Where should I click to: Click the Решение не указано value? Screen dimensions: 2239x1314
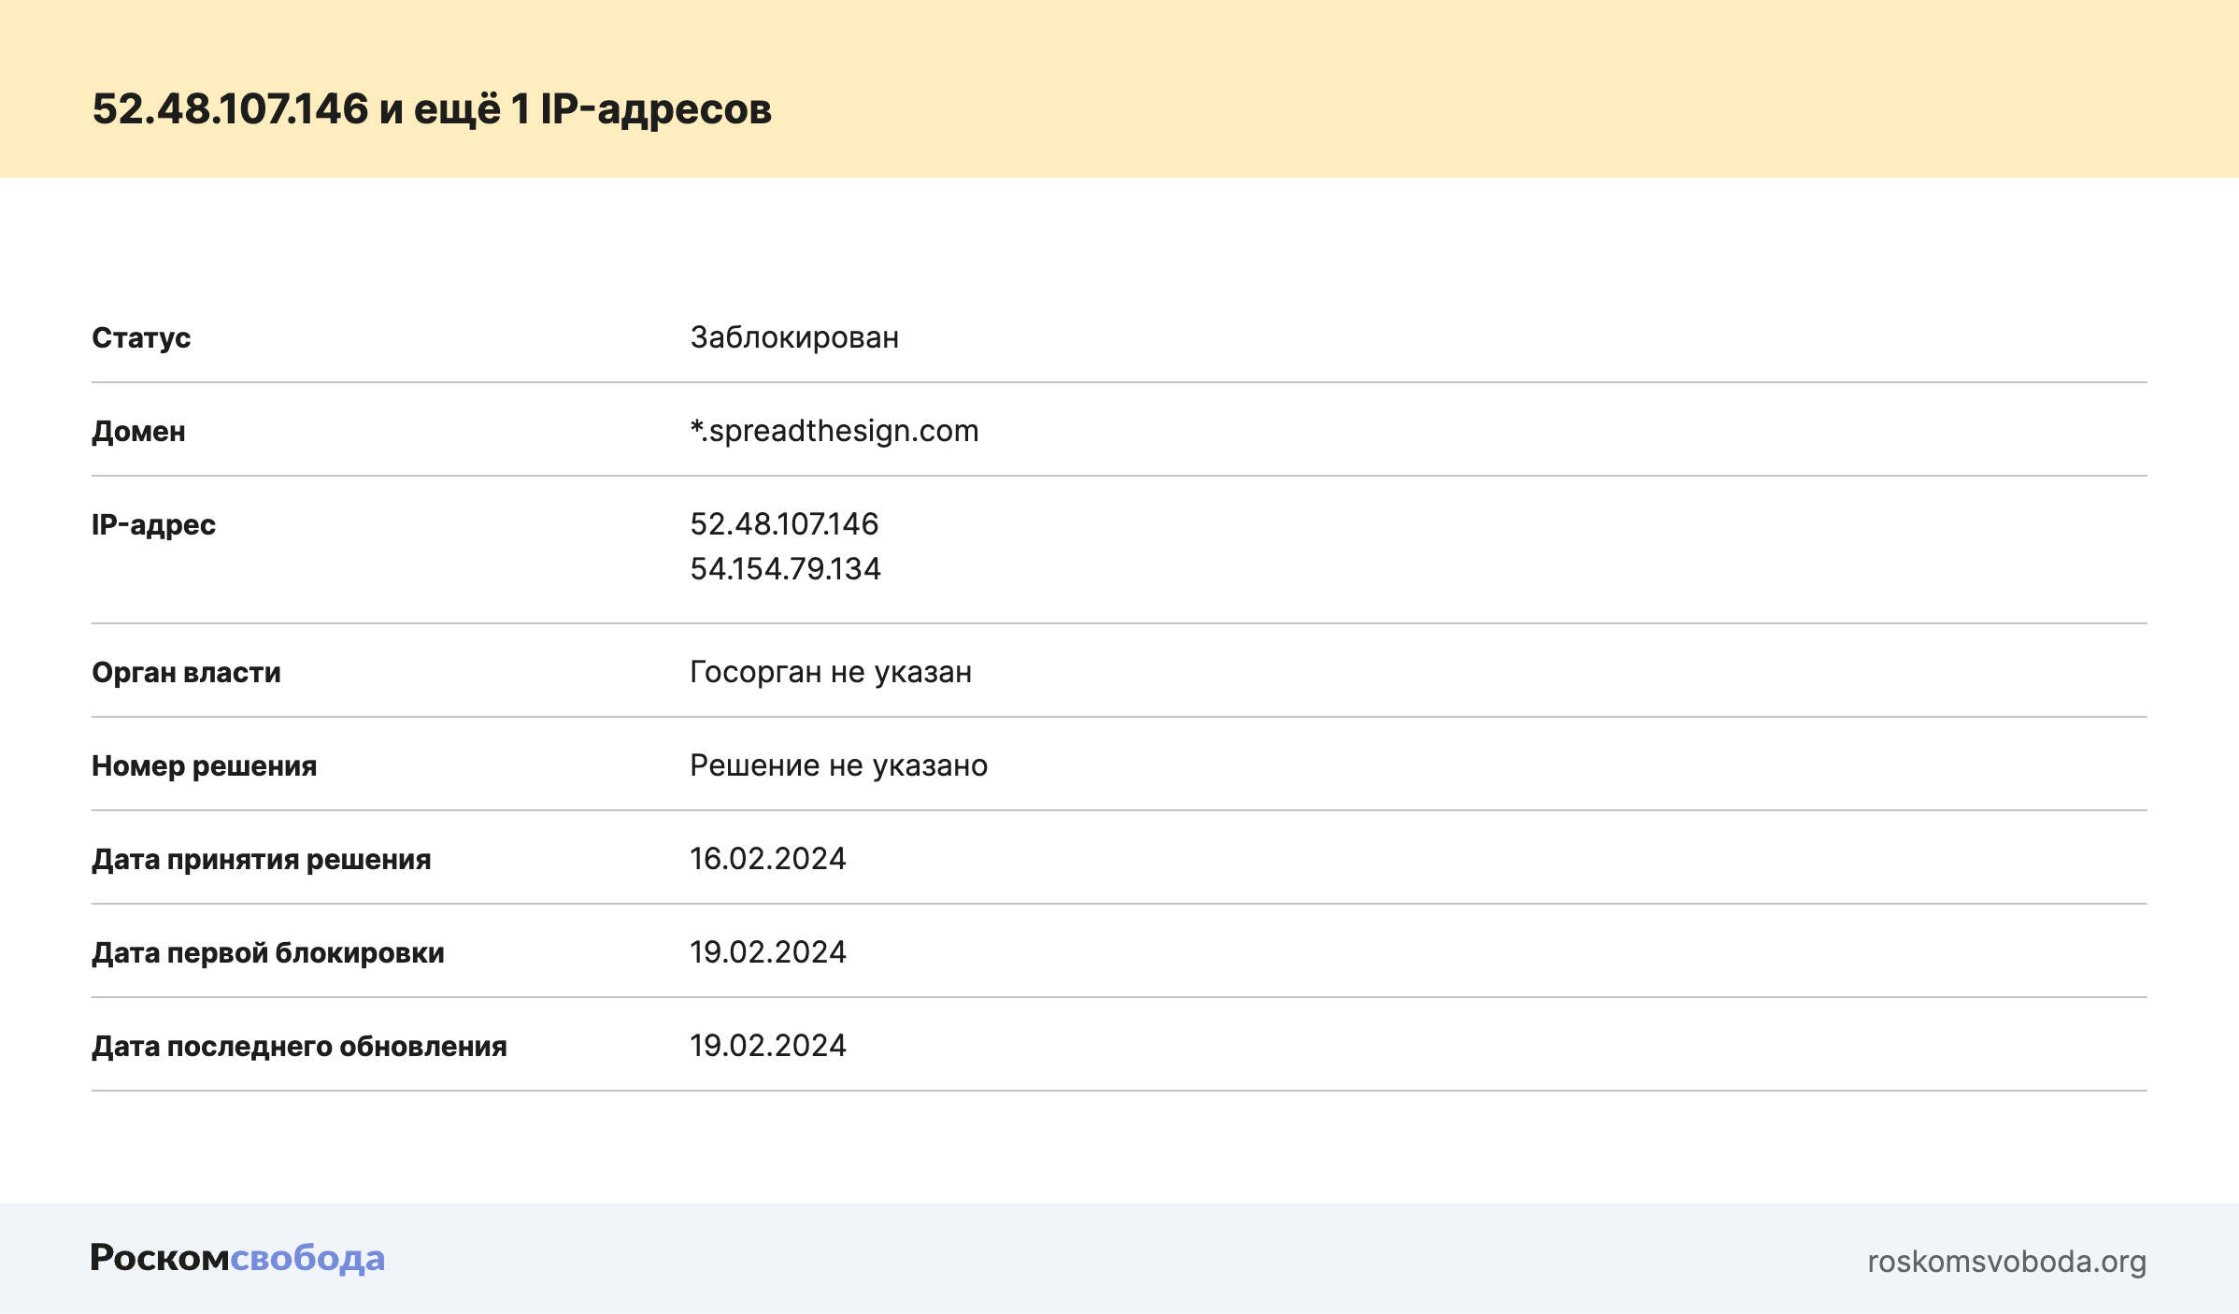(x=838, y=765)
